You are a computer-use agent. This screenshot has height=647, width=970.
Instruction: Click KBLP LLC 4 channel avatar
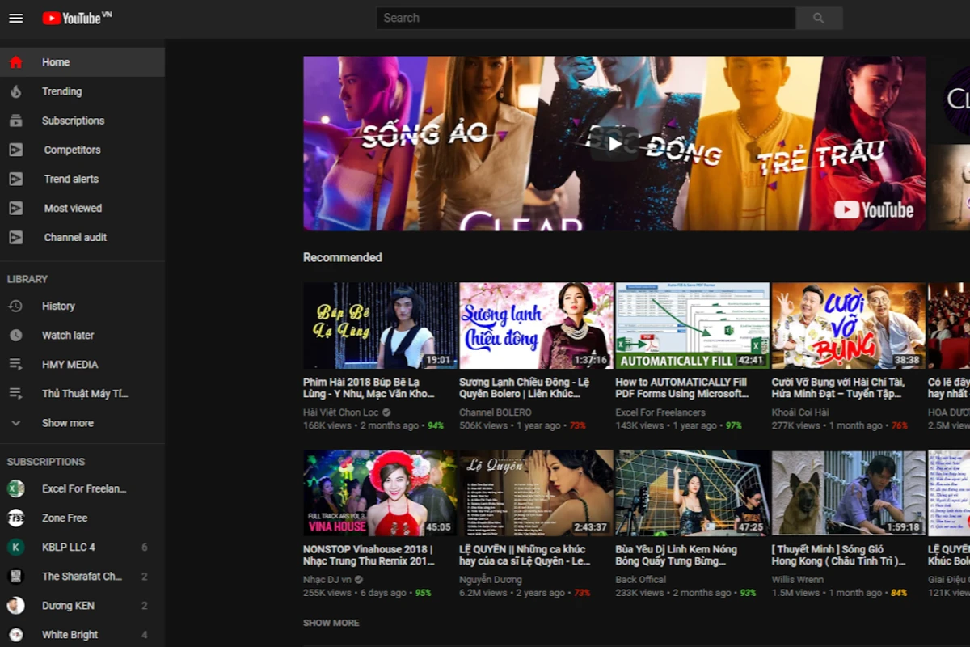(16, 548)
